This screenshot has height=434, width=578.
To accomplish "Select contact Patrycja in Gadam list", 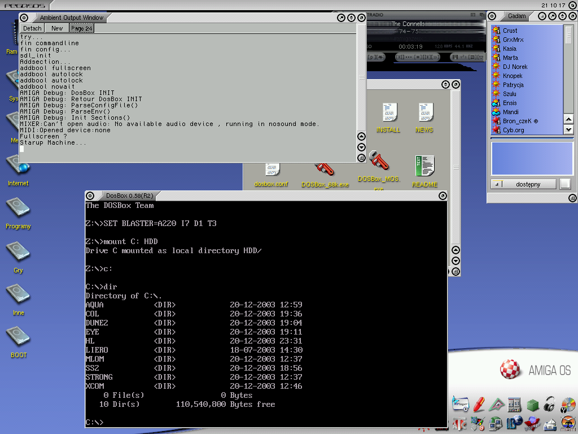I will 527,85.
